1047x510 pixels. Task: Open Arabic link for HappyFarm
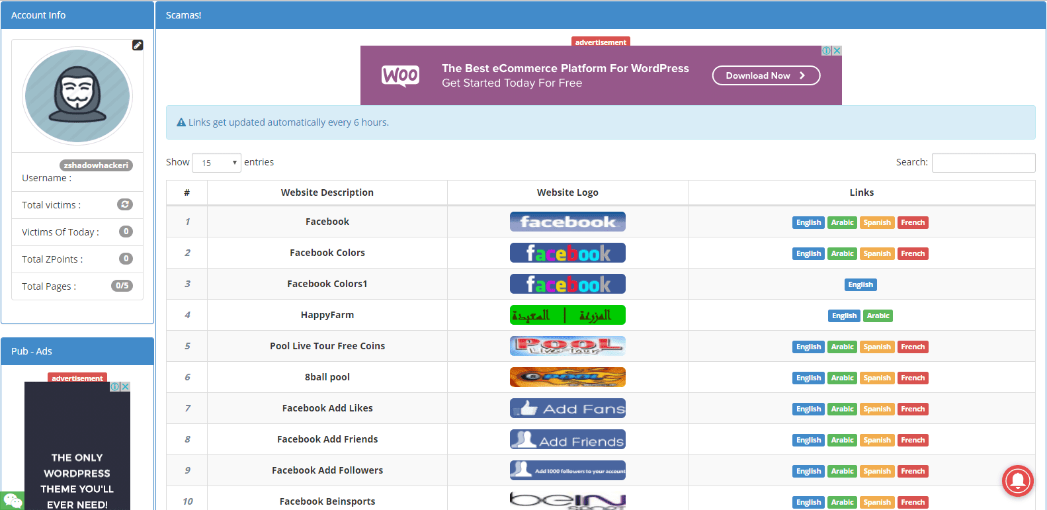pyautogui.click(x=878, y=316)
